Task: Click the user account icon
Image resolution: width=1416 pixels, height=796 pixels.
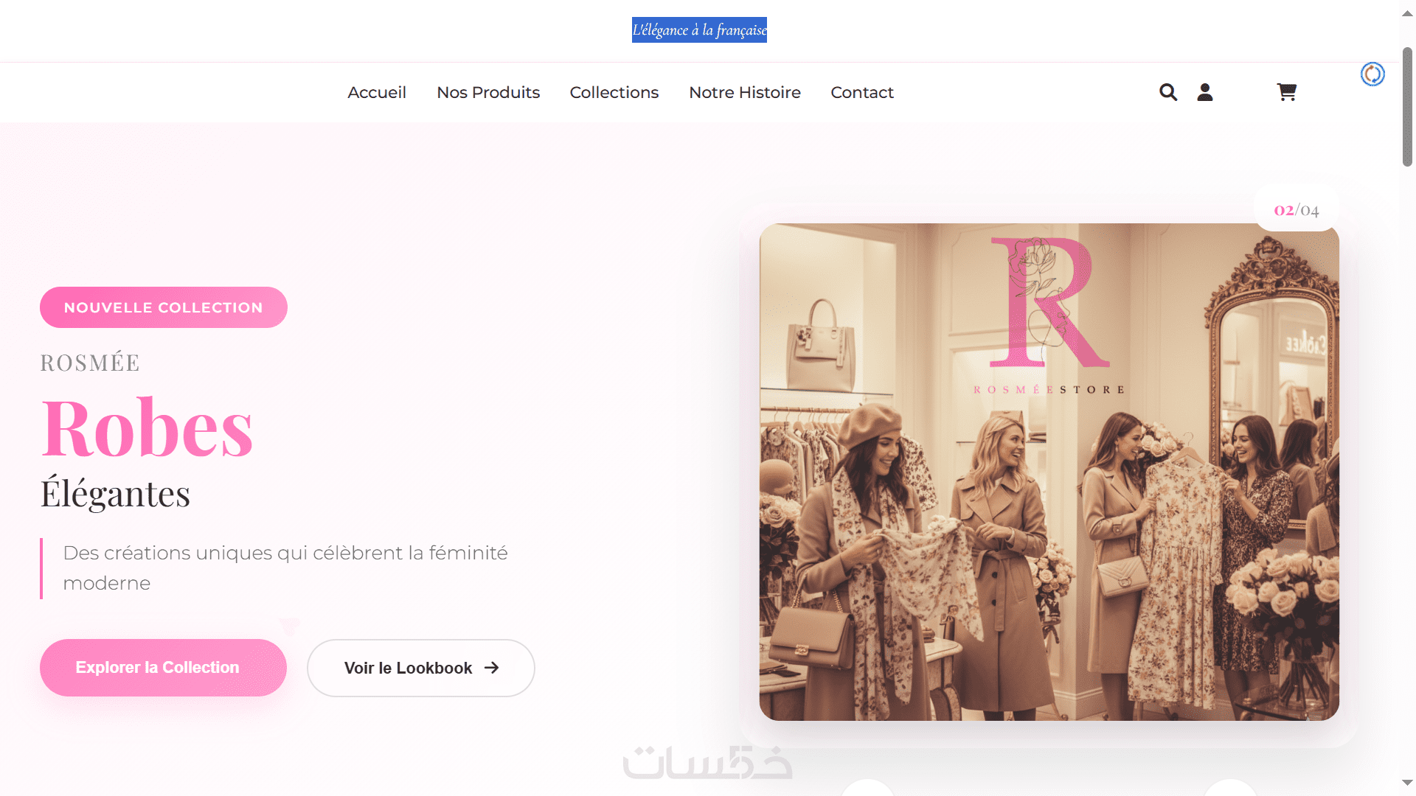Action: click(x=1204, y=92)
